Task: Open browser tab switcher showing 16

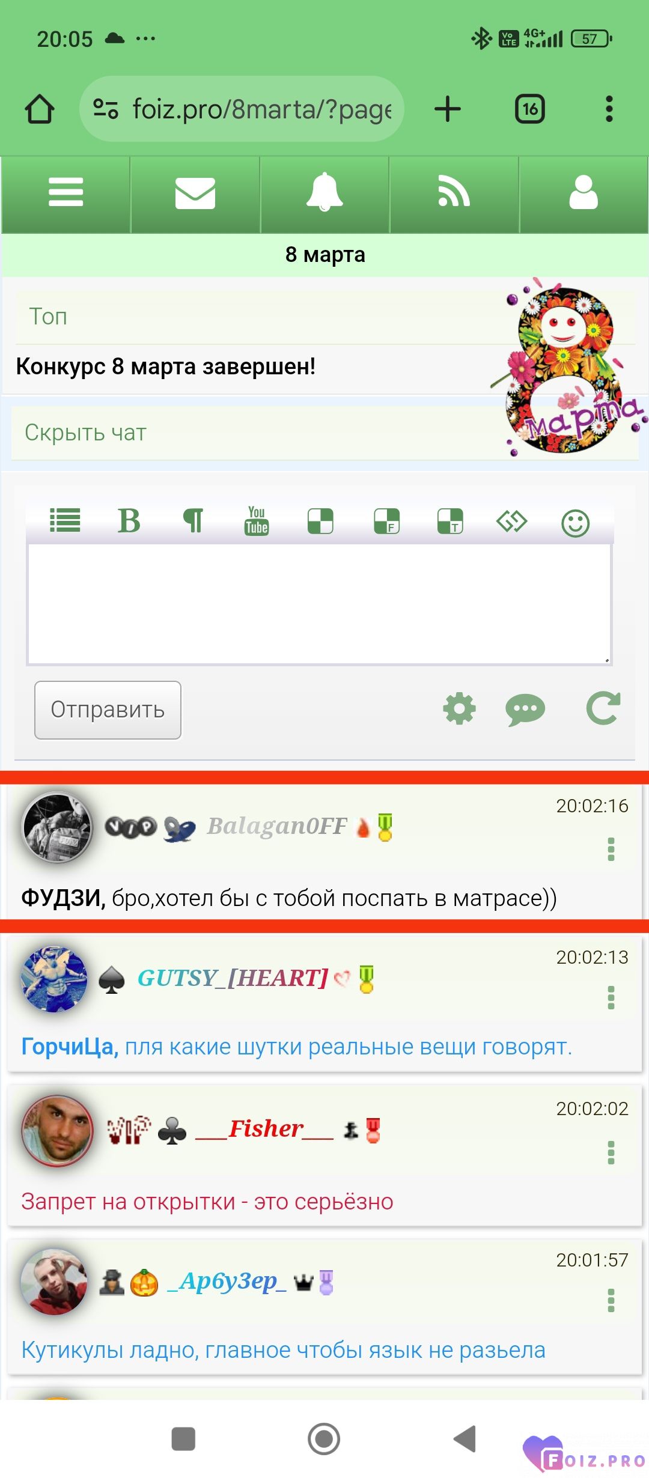Action: 530,109
